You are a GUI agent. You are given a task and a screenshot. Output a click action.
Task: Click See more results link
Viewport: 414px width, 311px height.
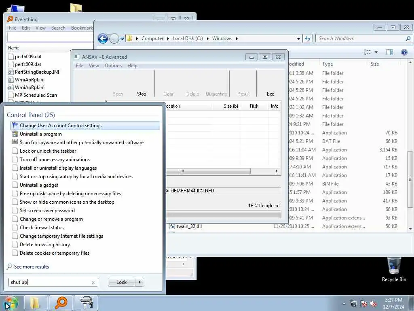(32, 267)
